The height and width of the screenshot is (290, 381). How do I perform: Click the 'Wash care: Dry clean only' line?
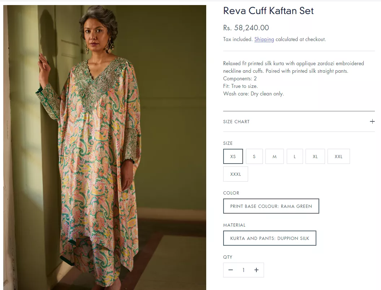coord(254,94)
